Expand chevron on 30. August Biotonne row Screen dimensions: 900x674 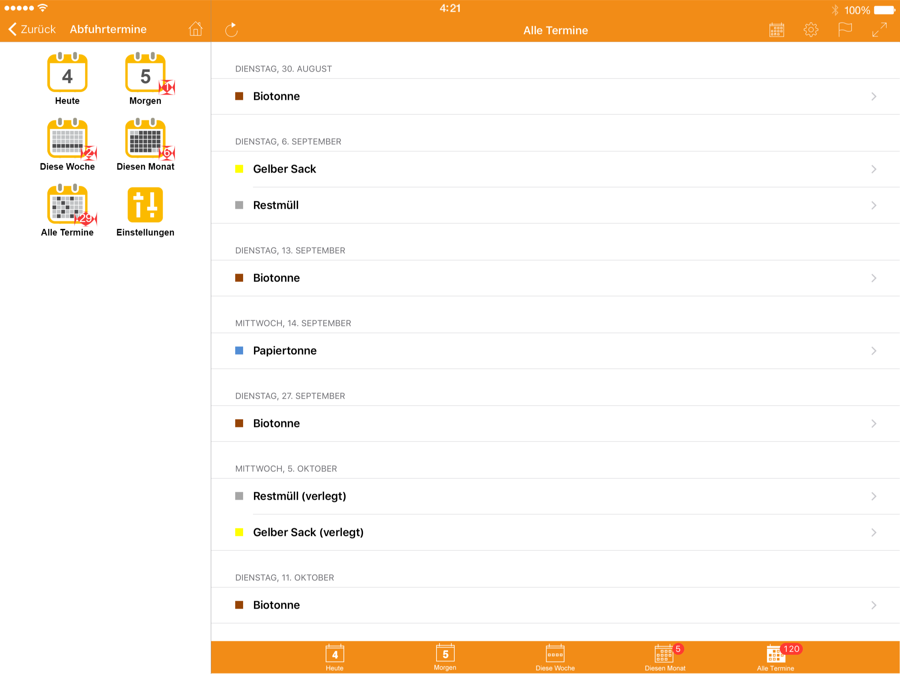tap(874, 96)
